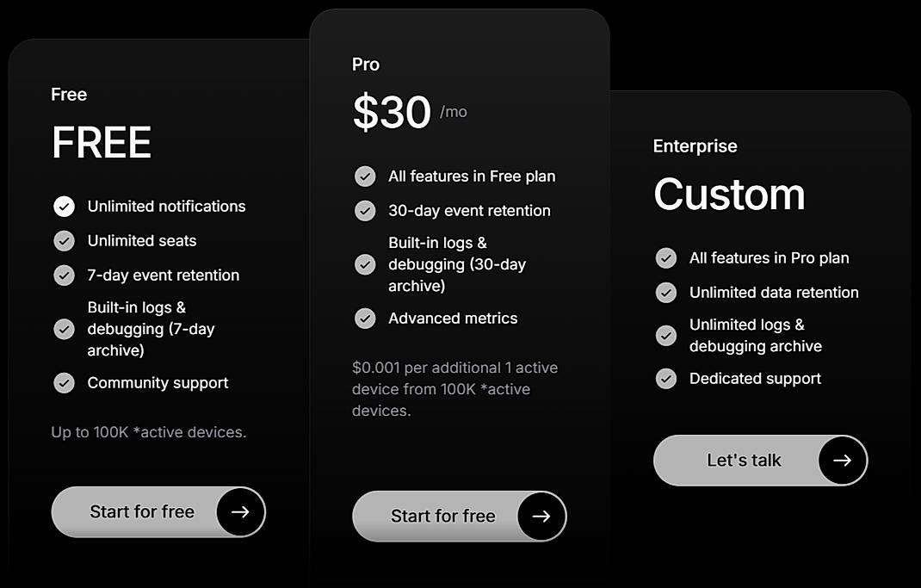Toggle the check for All features in Free plan

pos(365,176)
